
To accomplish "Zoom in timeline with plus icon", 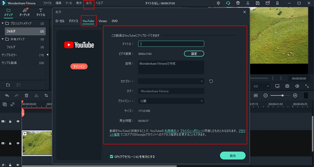I will point(295,96).
